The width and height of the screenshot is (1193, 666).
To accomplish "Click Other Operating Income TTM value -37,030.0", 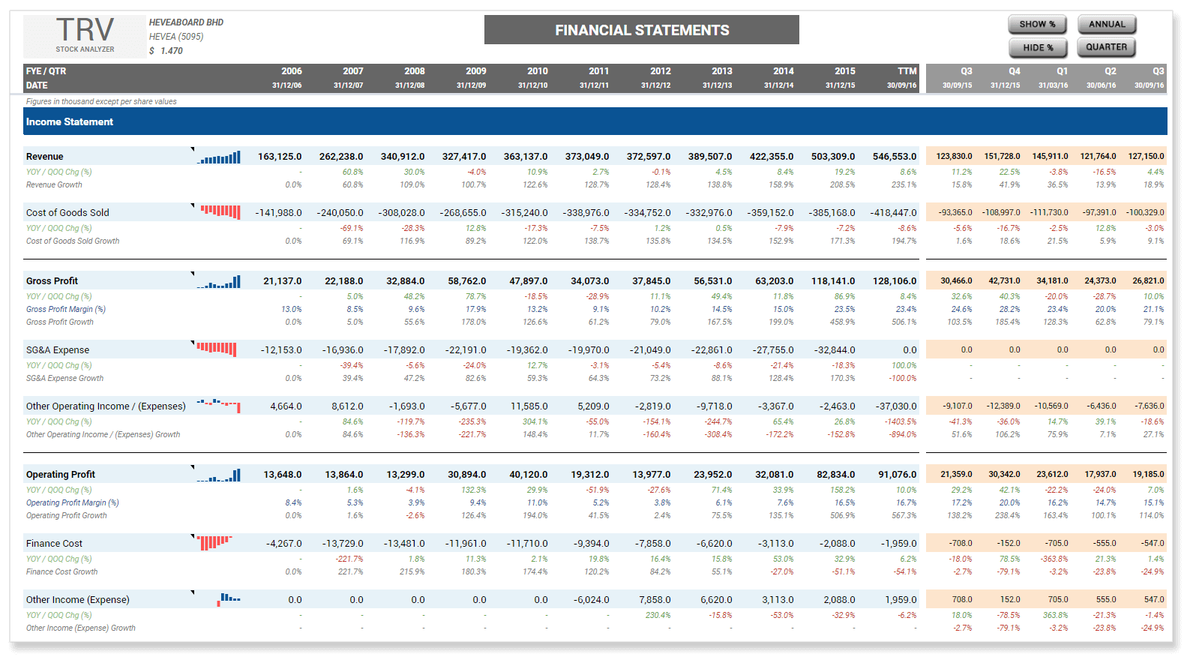I will point(896,406).
